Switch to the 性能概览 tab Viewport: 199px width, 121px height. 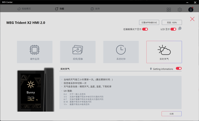click(24, 9)
